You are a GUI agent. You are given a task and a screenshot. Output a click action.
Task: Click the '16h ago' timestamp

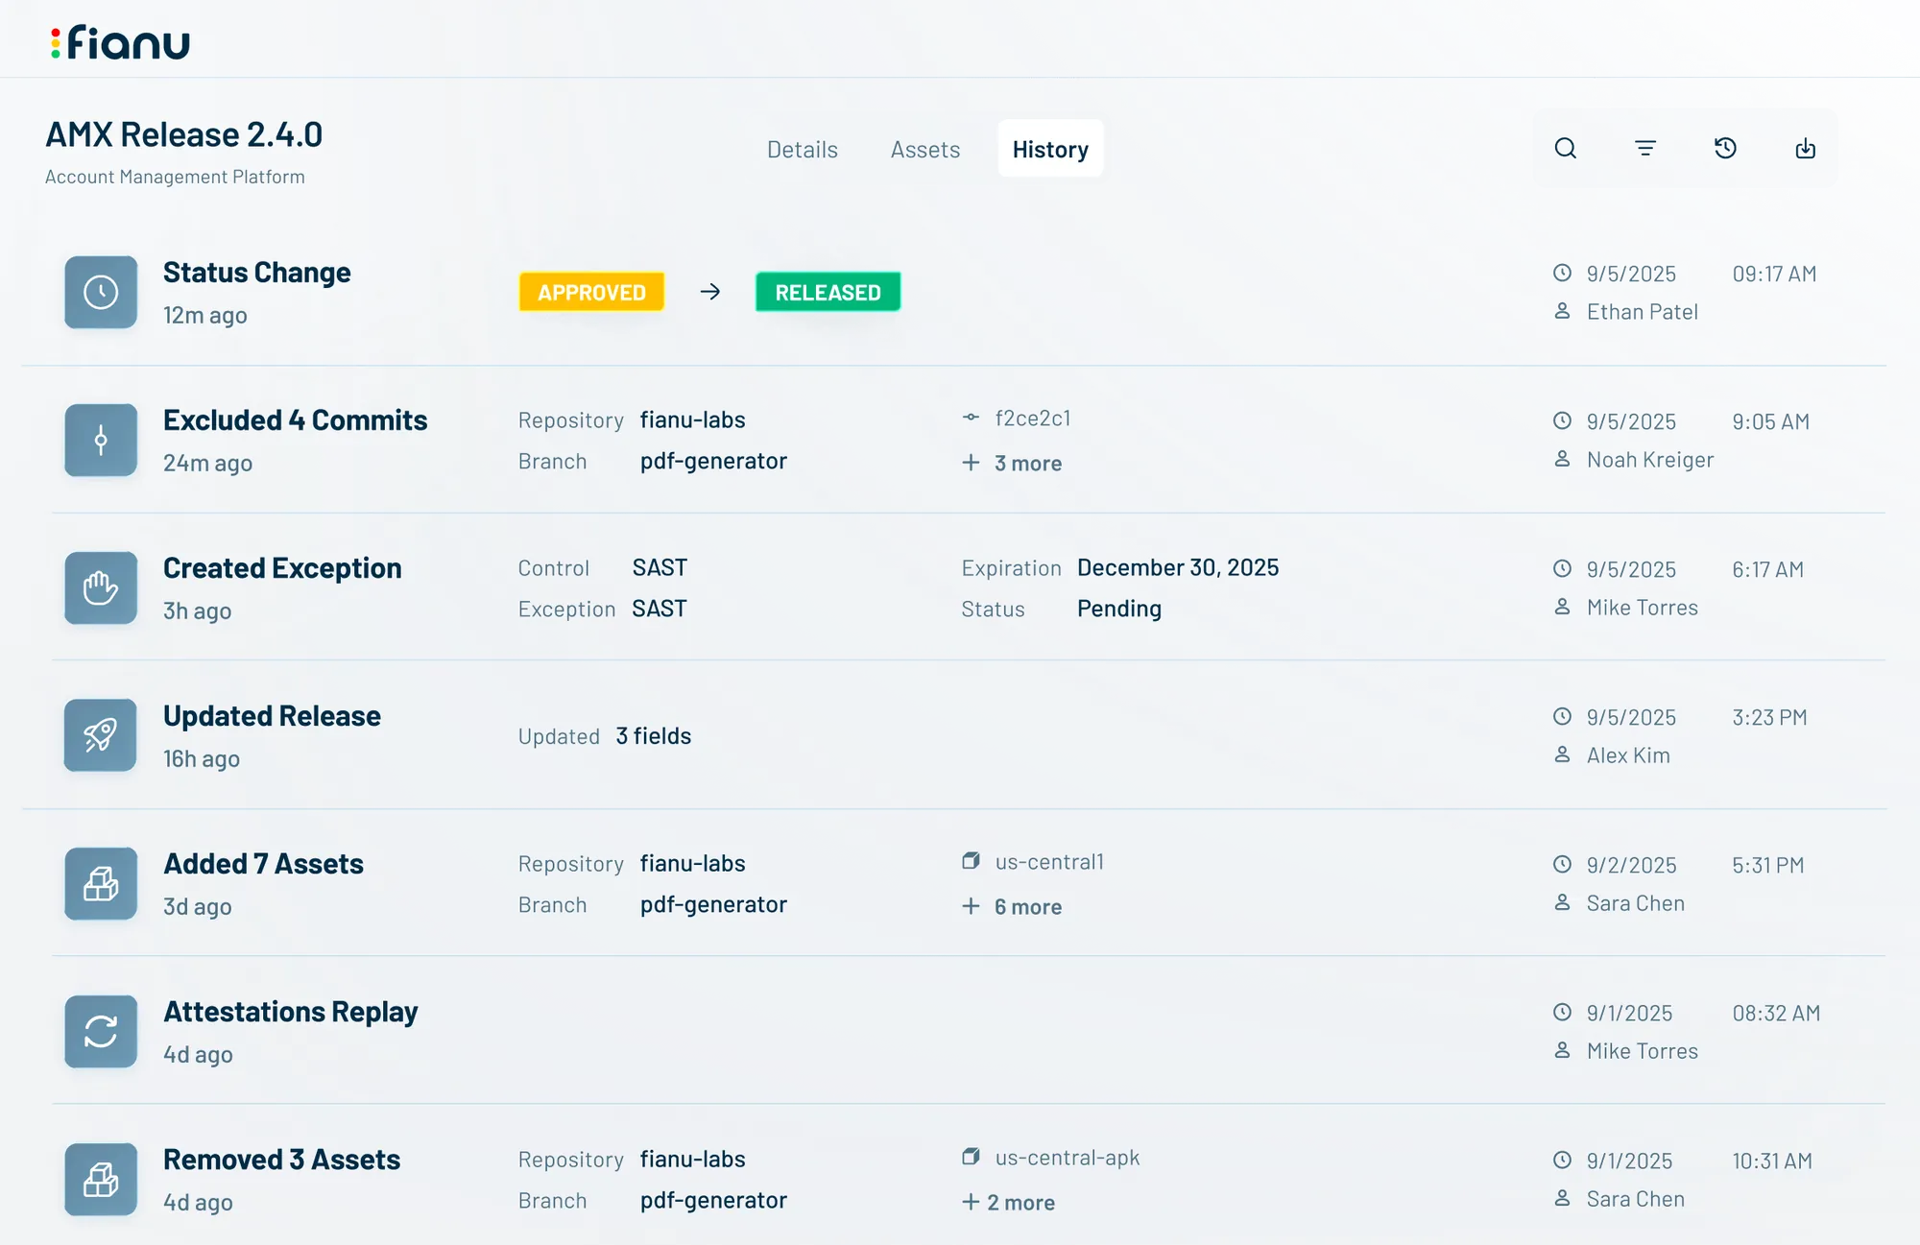(x=202, y=759)
